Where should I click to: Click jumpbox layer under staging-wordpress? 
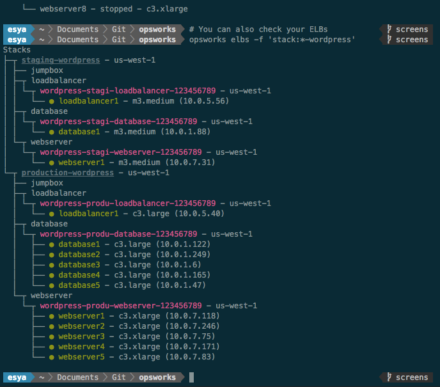47,70
